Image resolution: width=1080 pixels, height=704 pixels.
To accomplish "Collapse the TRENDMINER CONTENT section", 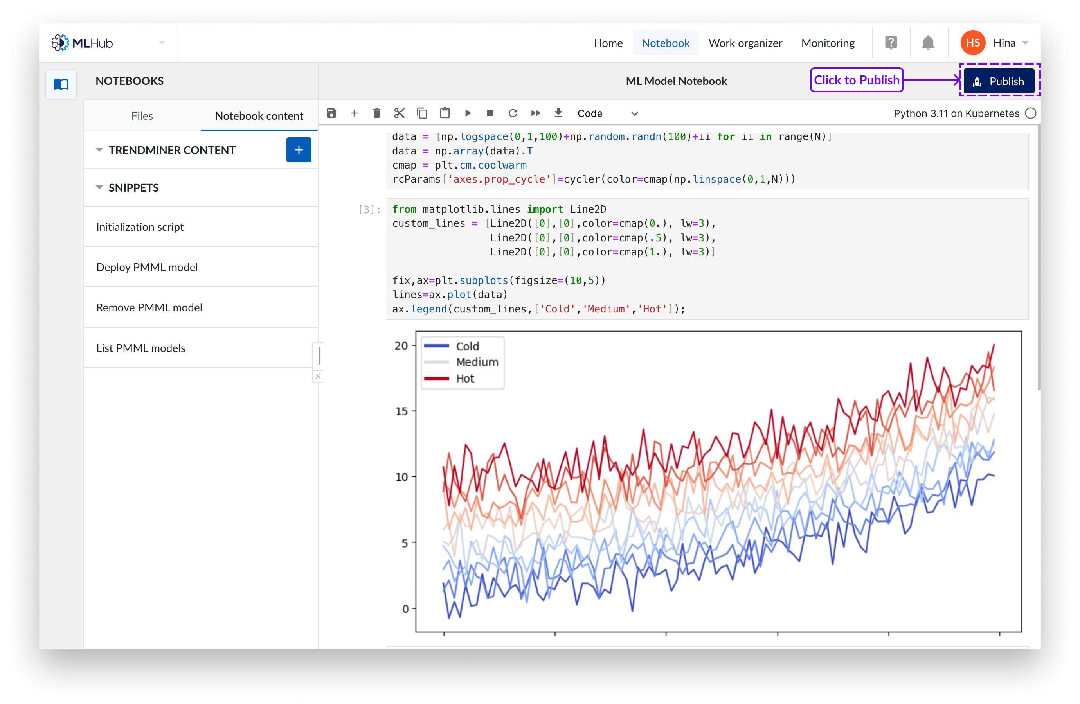I will [99, 150].
